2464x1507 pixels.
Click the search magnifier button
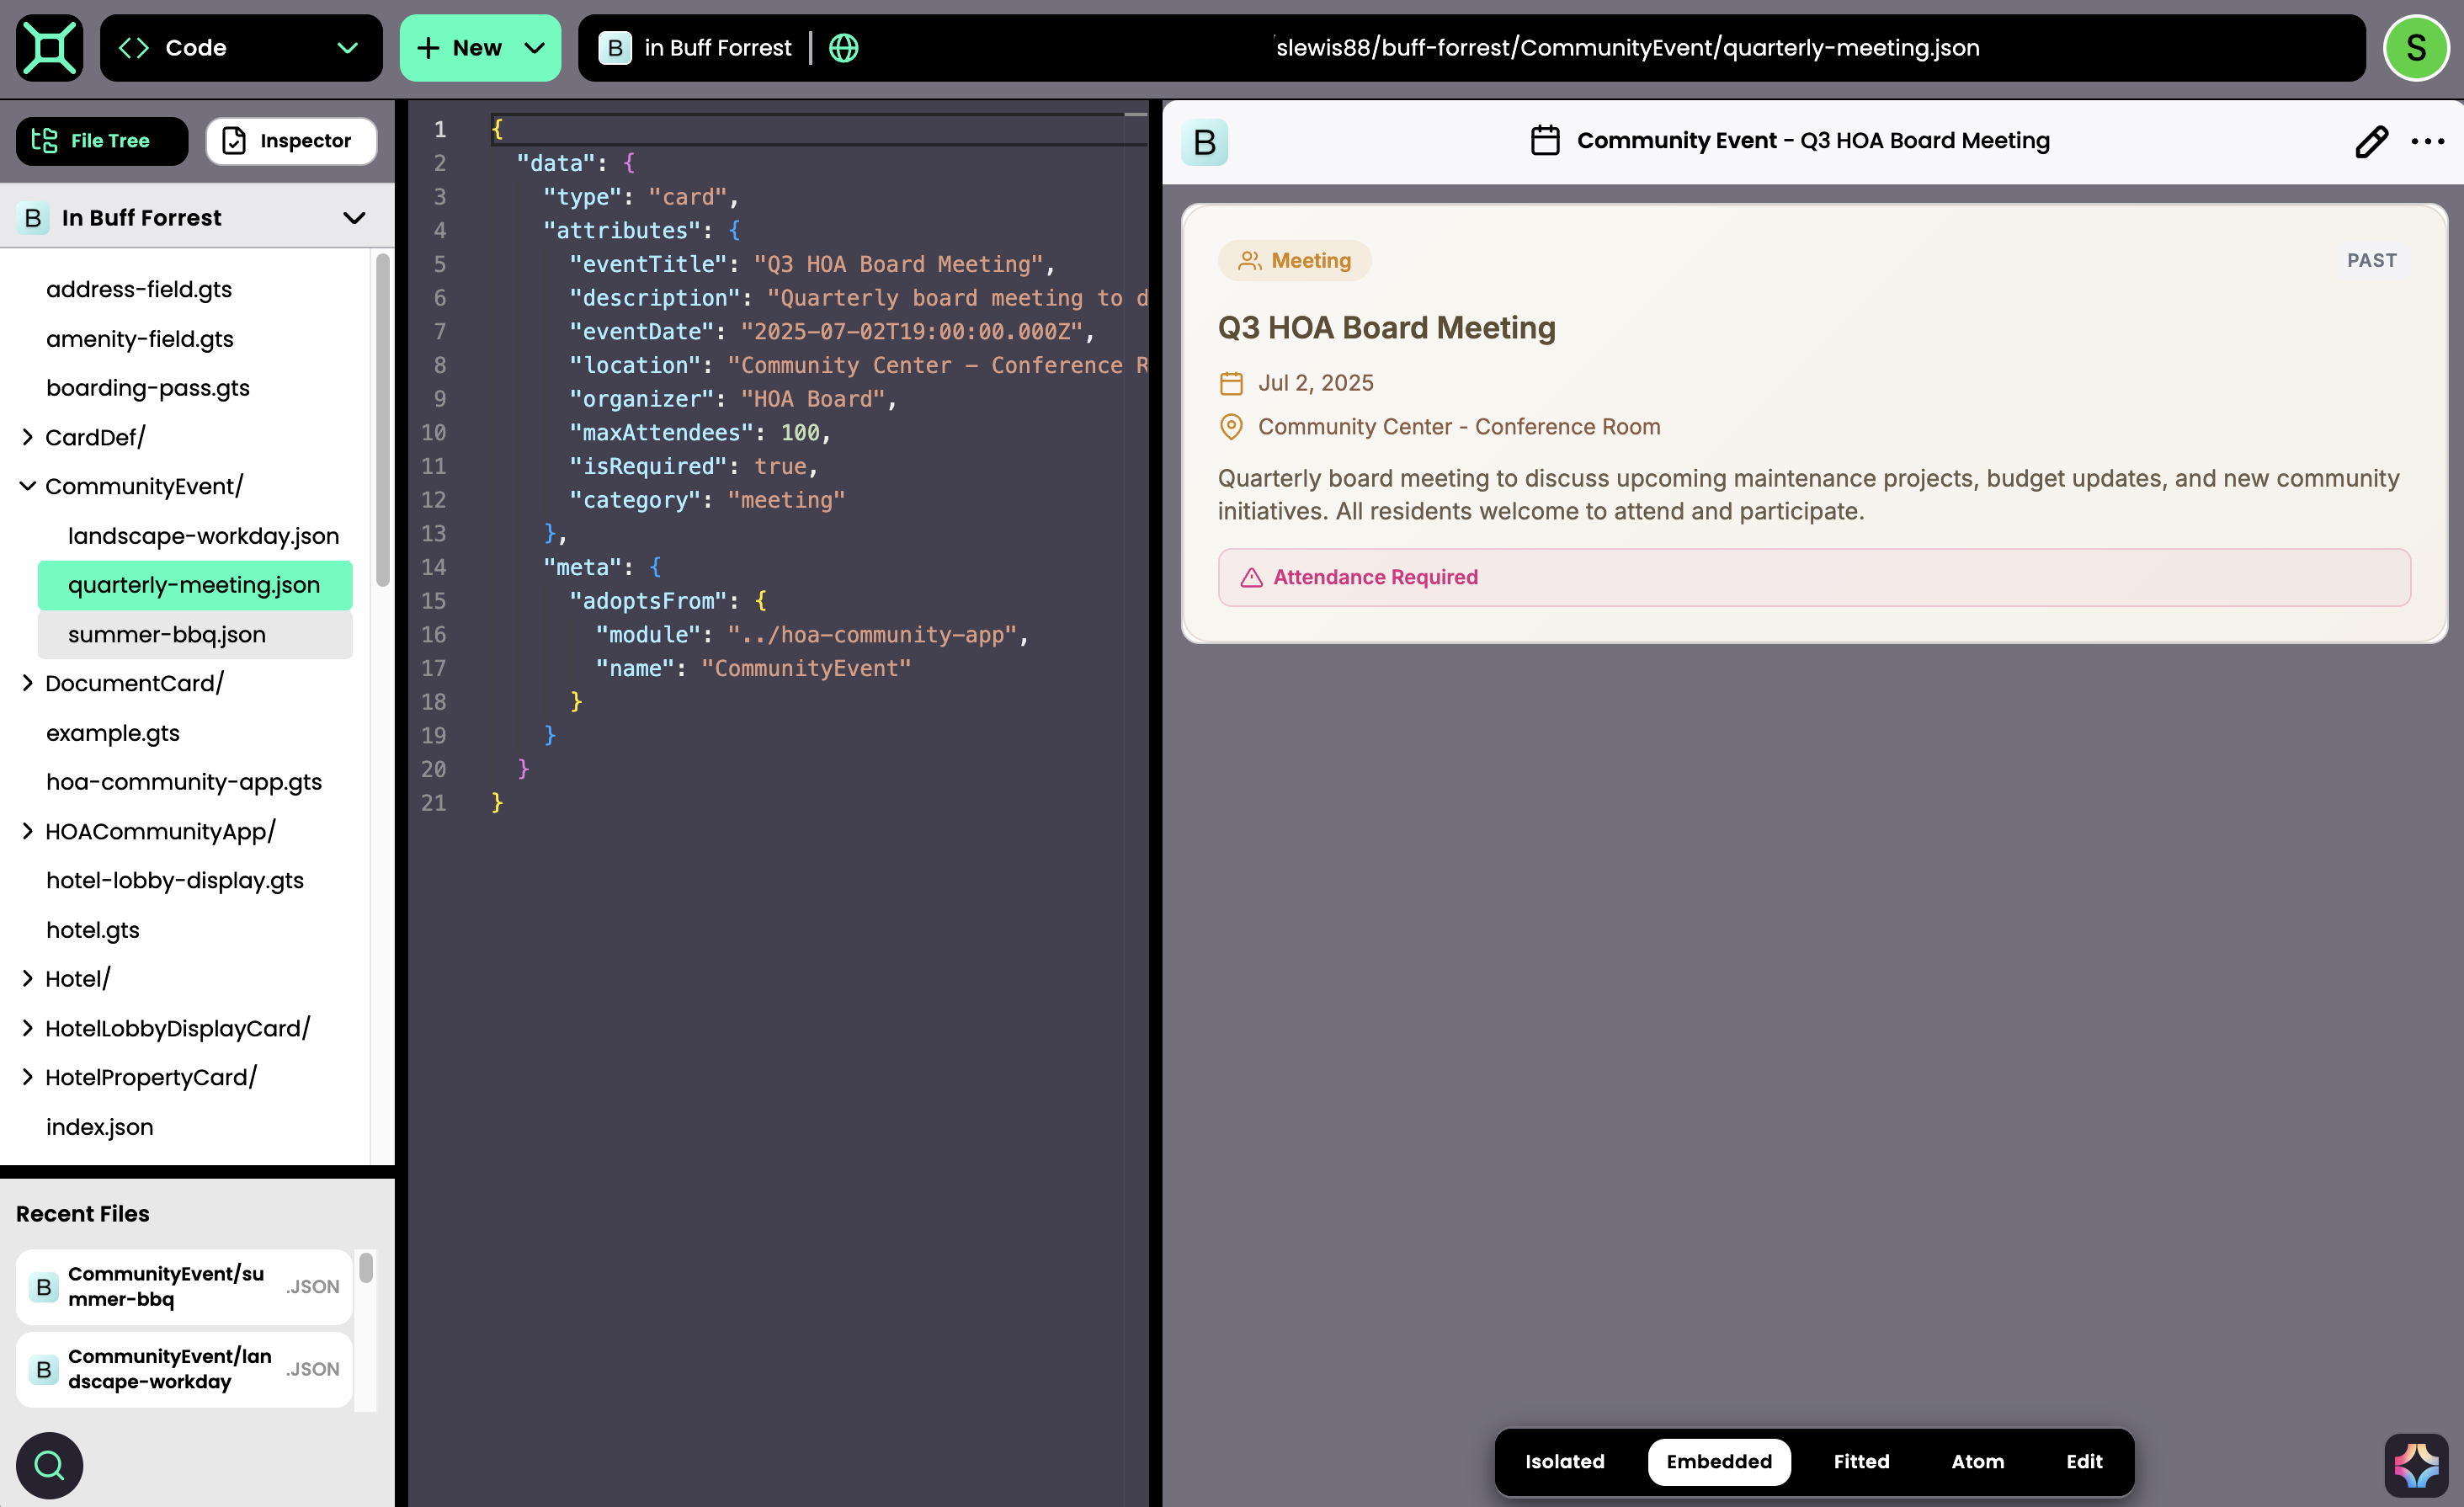[49, 1465]
